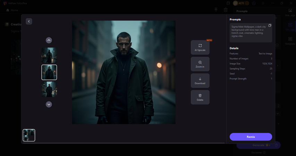The width and height of the screenshot is (296, 156).
Task: Click the AI Upscale button
Action: tap(200, 47)
